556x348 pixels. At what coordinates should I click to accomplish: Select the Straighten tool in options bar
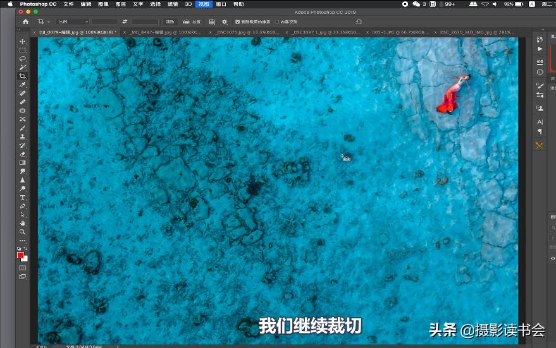191,21
